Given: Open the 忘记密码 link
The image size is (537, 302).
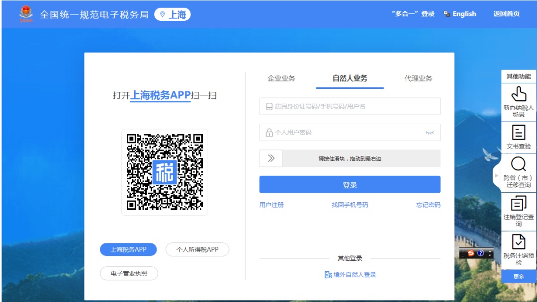Looking at the screenshot, I should pyautogui.click(x=428, y=205).
